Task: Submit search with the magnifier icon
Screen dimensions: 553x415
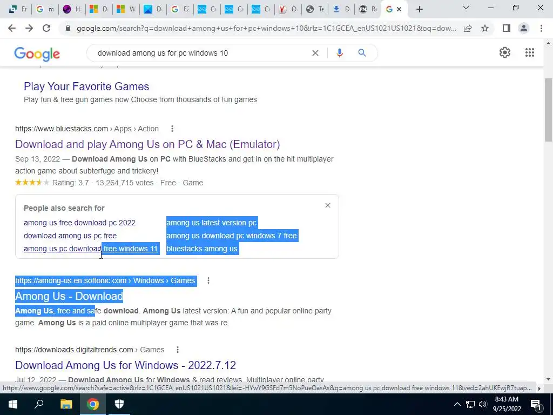Action: 362,53
